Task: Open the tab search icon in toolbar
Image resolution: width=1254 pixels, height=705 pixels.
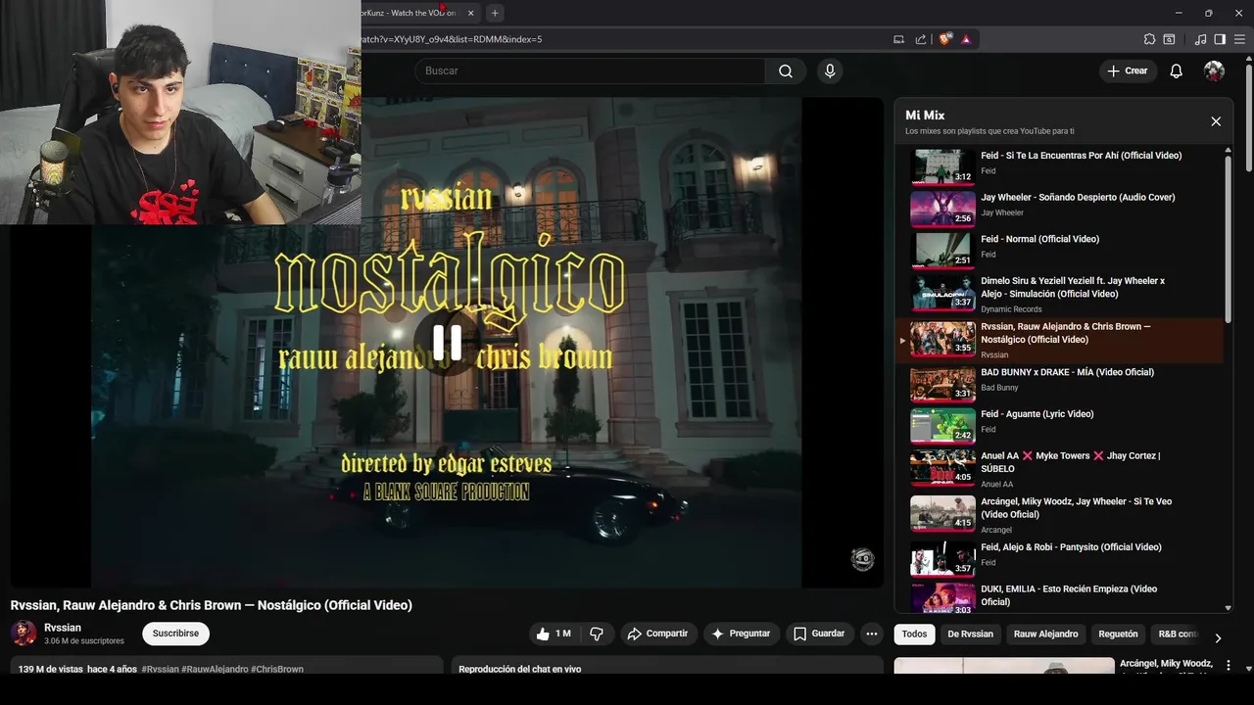Action: pos(1169,39)
